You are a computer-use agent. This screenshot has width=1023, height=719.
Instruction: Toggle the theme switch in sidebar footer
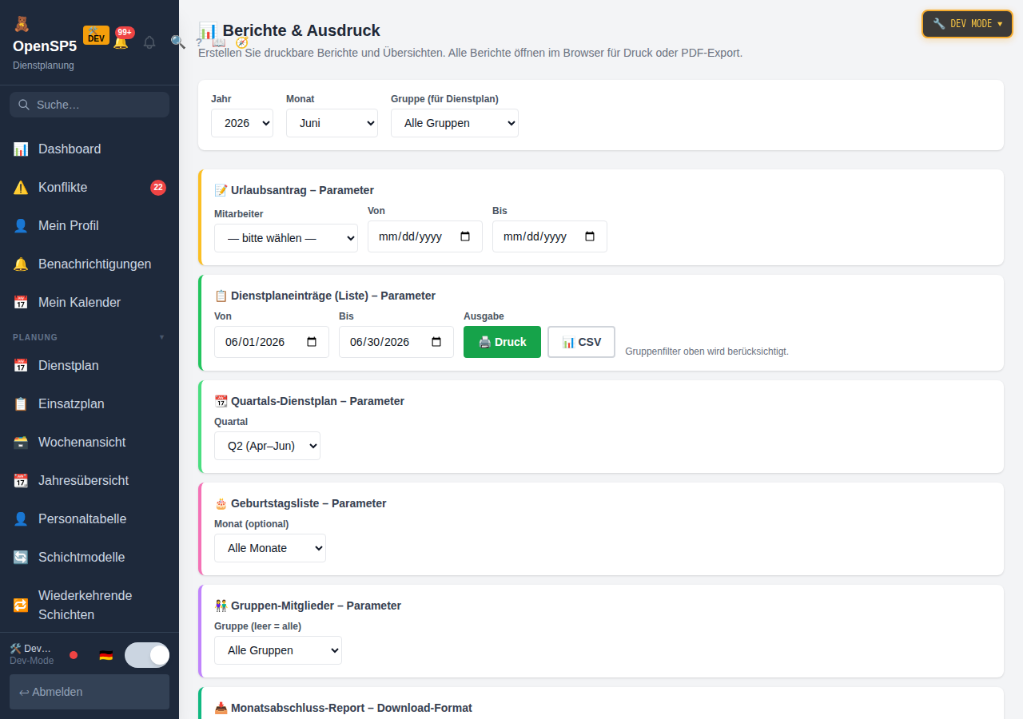coord(147,655)
